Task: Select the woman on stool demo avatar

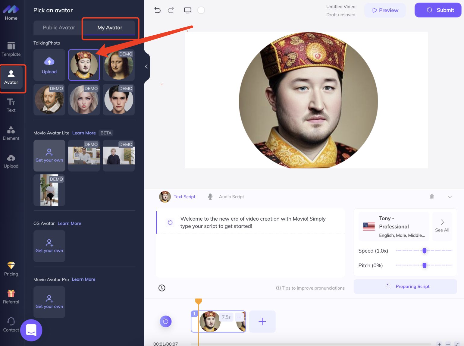Action: 49,190
